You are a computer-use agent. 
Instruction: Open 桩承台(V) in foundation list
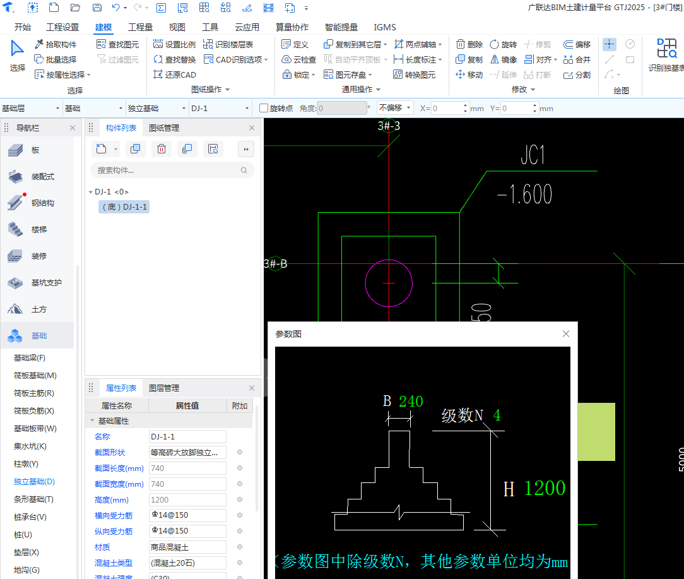click(30, 517)
